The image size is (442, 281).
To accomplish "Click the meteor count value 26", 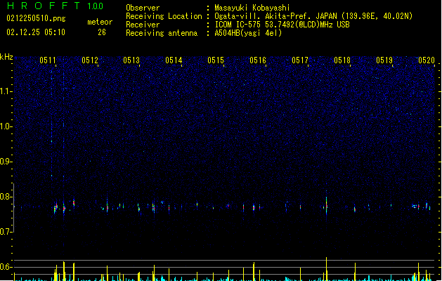I will [x=102, y=32].
